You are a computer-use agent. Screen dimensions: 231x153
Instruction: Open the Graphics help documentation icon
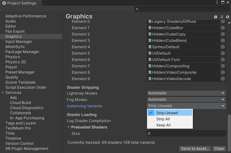[x=216, y=17]
